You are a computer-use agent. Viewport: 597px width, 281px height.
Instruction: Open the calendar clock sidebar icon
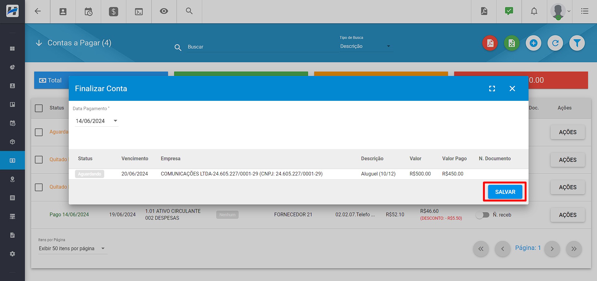point(12,123)
